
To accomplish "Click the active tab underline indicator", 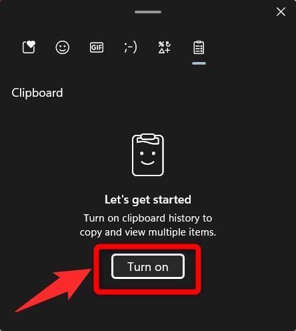I will 199,63.
